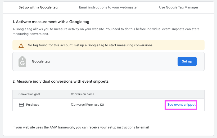Image resolution: width=217 pixels, height=138 pixels.
Task: Click the Google tag logo icon
Action: click(22, 61)
